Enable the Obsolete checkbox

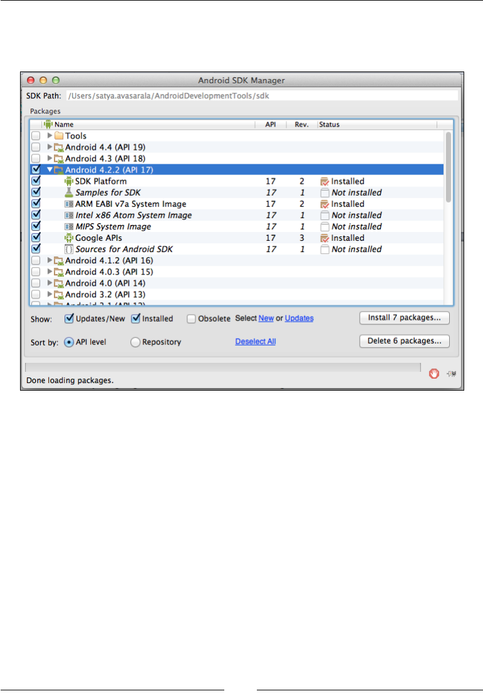pos(191,319)
